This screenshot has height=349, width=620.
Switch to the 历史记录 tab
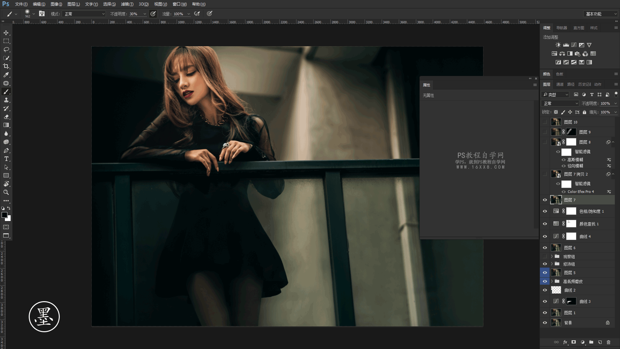[584, 84]
